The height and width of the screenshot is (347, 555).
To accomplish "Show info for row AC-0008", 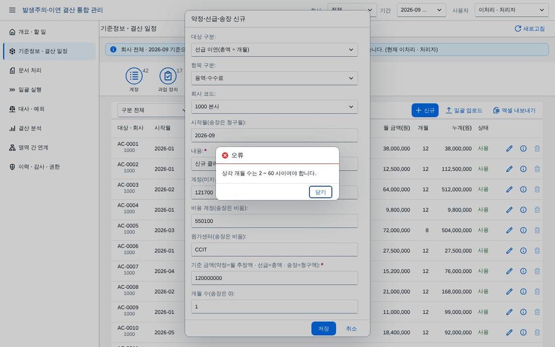I will tap(523, 292).
